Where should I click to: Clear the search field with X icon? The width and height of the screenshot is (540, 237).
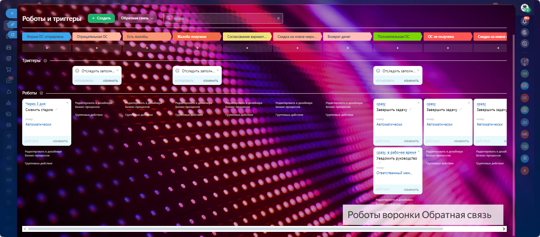(x=278, y=18)
